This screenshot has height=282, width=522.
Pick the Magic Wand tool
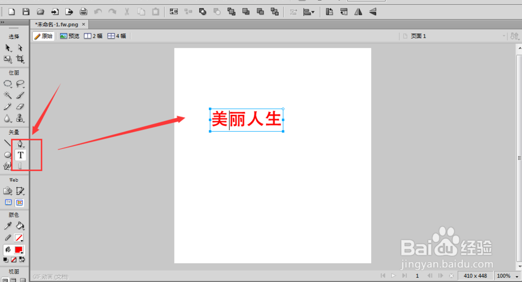[x=8, y=95]
